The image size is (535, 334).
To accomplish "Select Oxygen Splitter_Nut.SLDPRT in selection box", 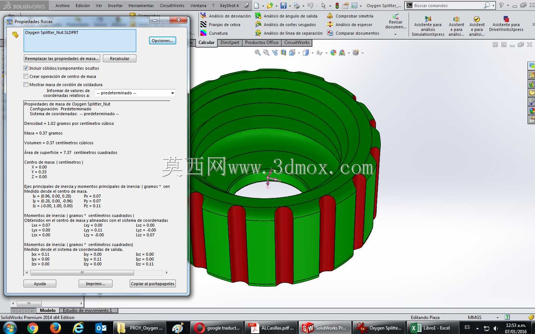I will 52,32.
